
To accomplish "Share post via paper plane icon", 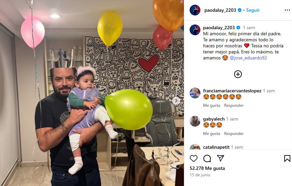I will coord(220,158).
